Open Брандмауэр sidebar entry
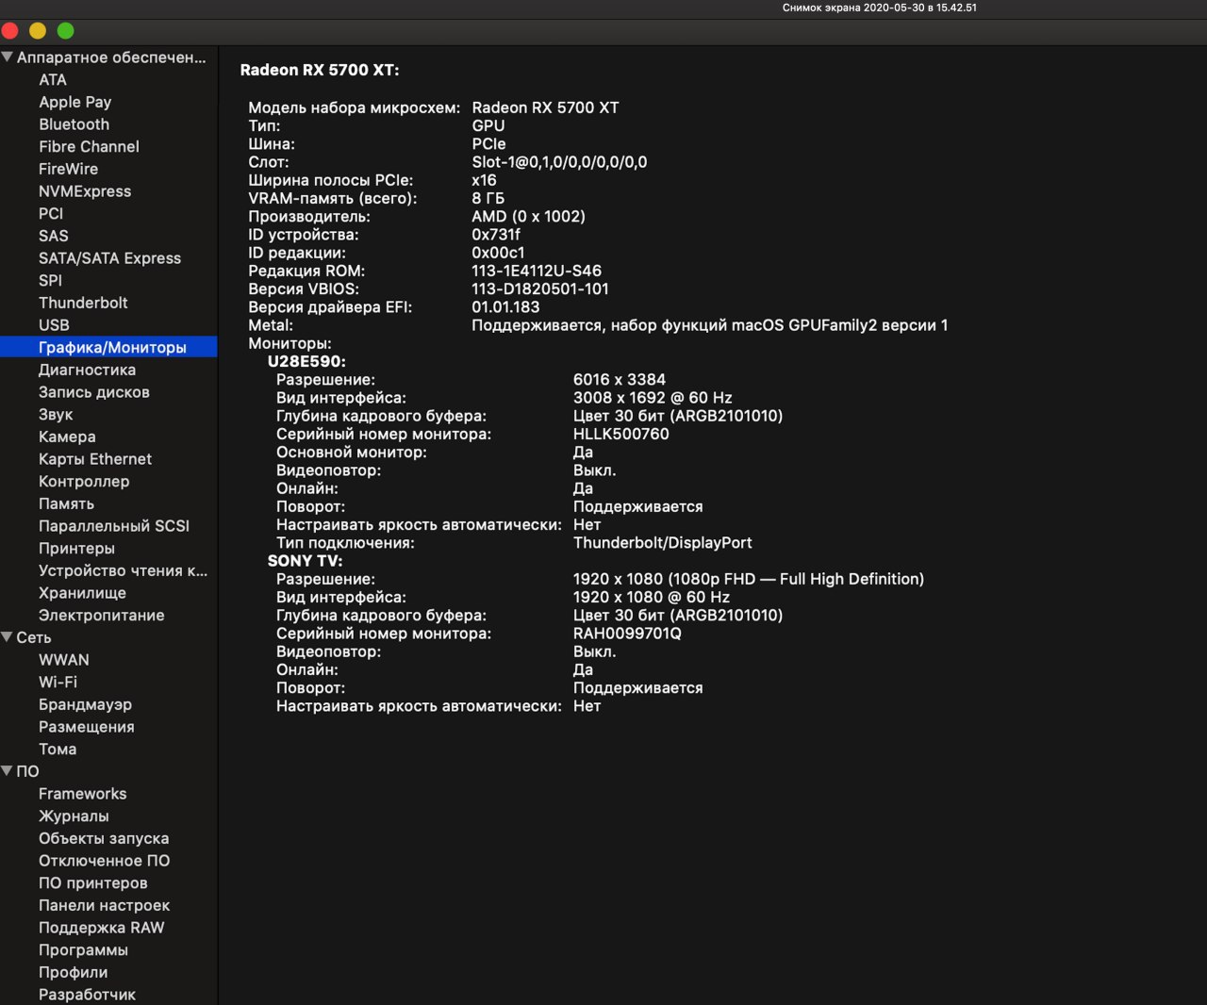Screen dimensions: 1207x1005 pos(85,705)
